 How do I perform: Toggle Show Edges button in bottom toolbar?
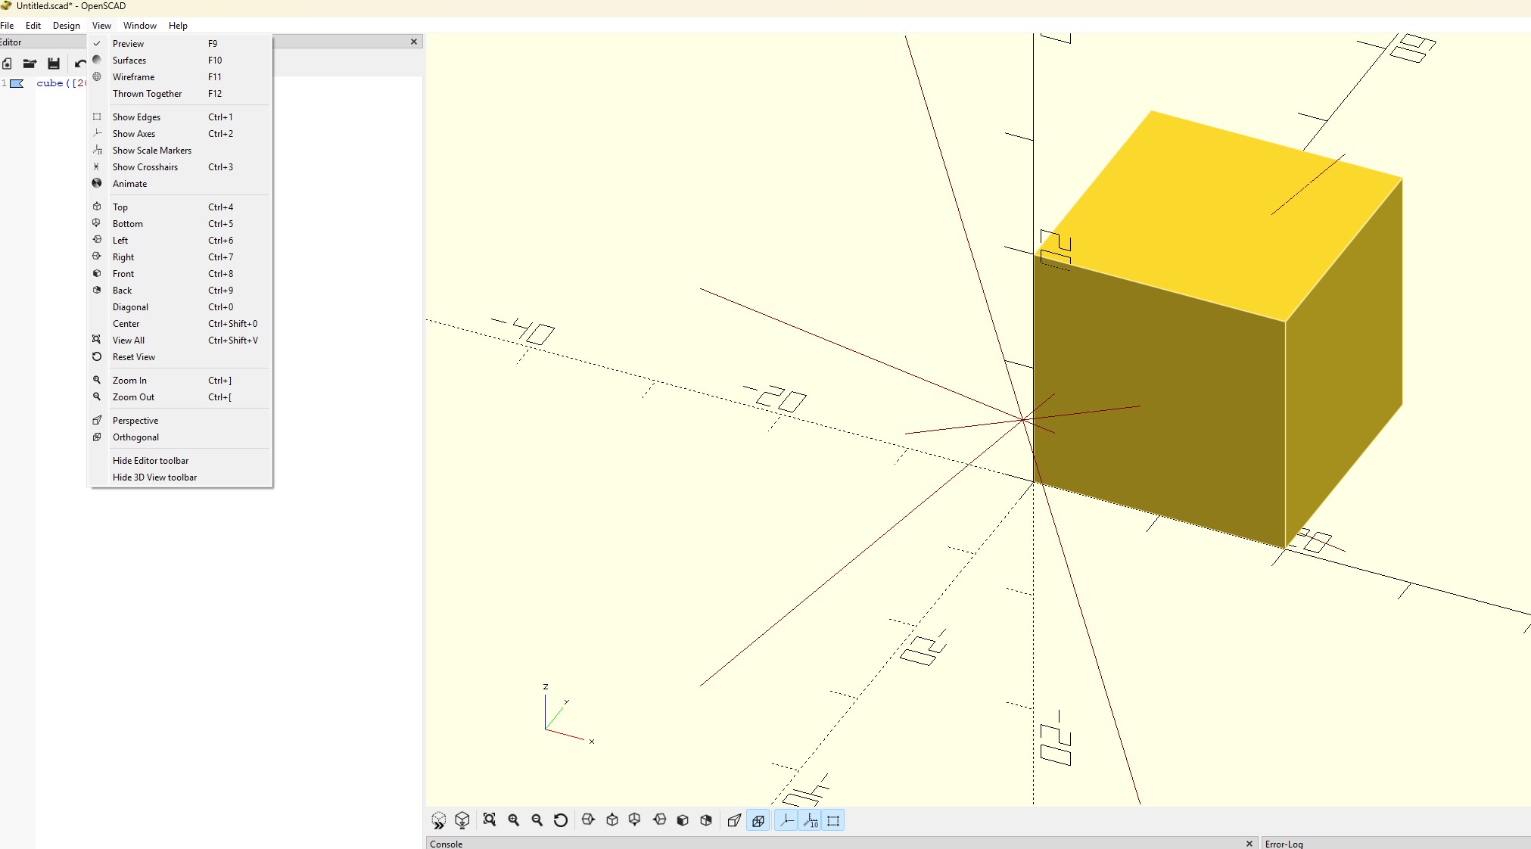[833, 820]
